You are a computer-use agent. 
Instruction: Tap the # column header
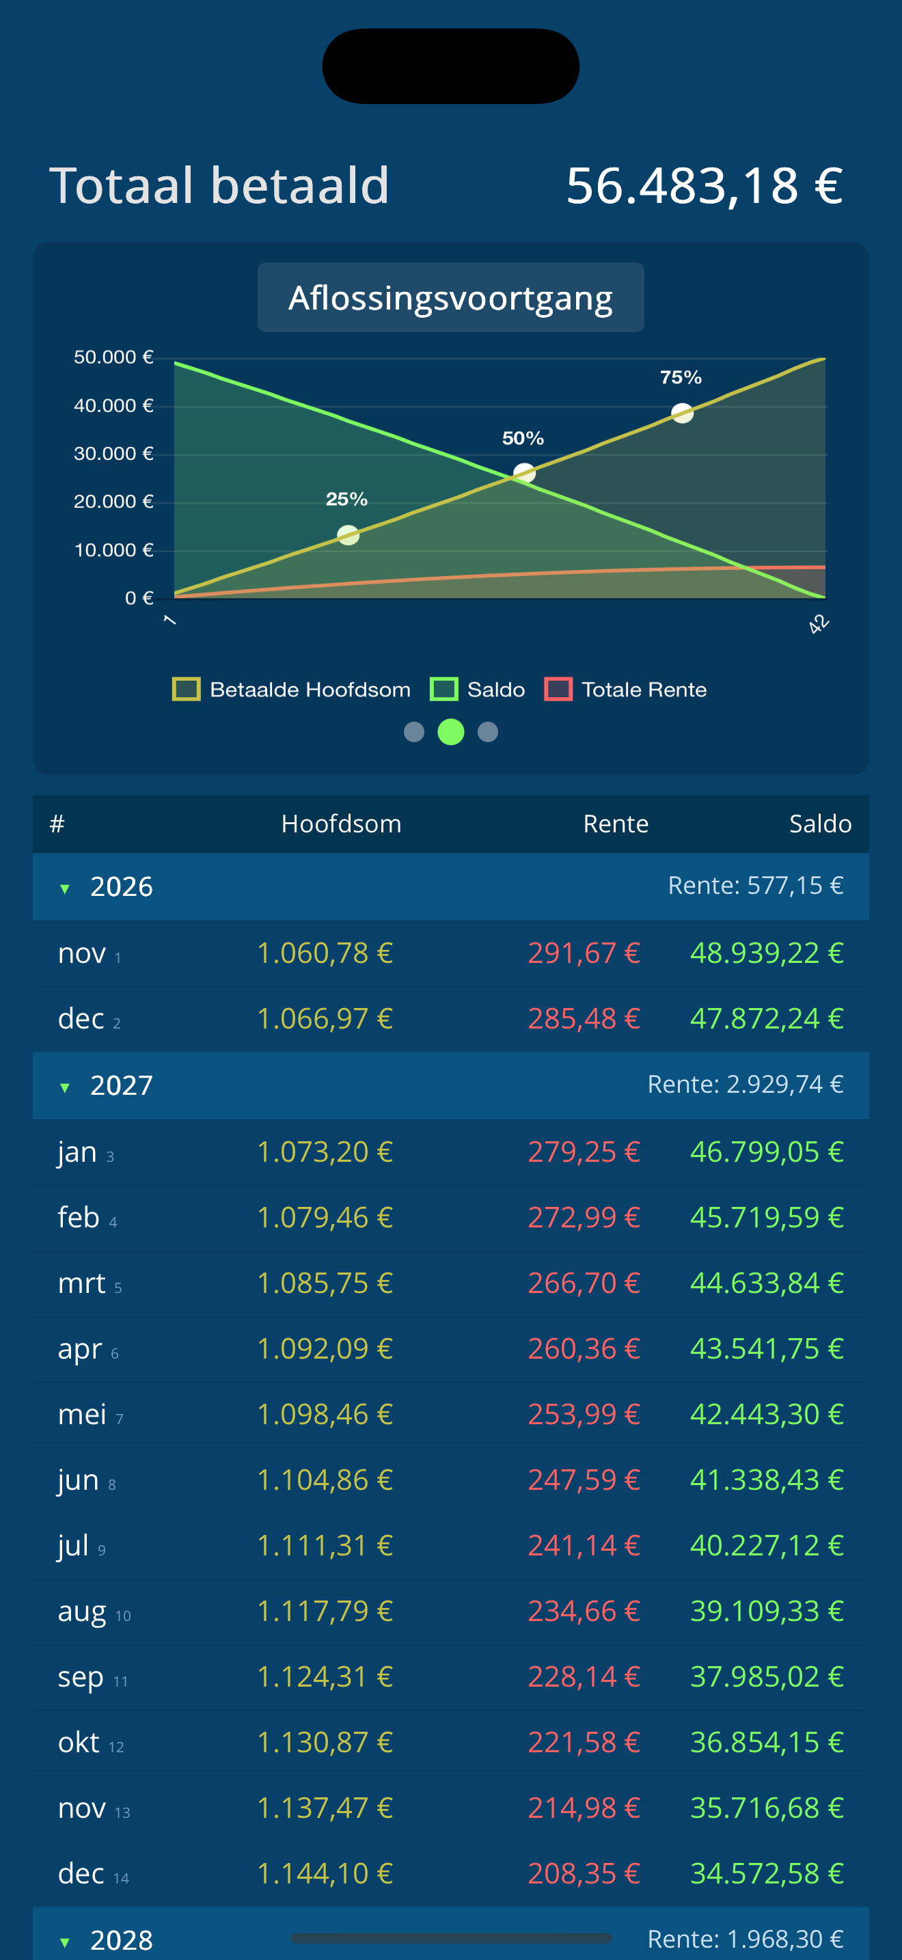click(x=57, y=824)
